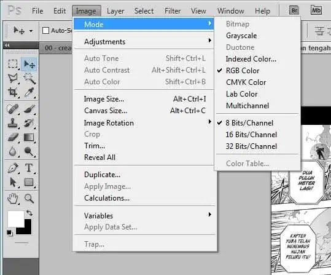The image size is (331, 275).
Task: Open the Filter menu
Action: click(x=173, y=11)
